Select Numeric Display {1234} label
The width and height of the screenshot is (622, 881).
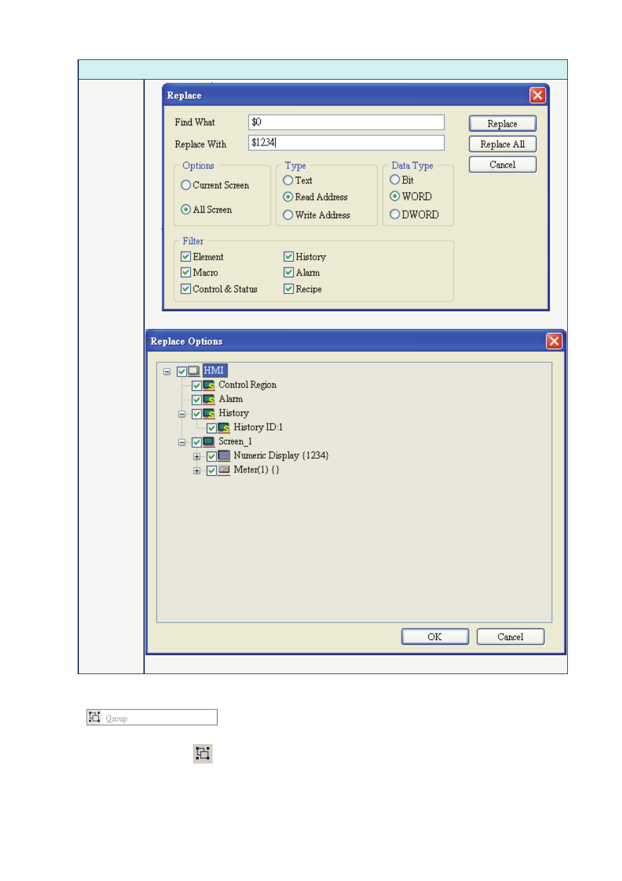click(282, 456)
